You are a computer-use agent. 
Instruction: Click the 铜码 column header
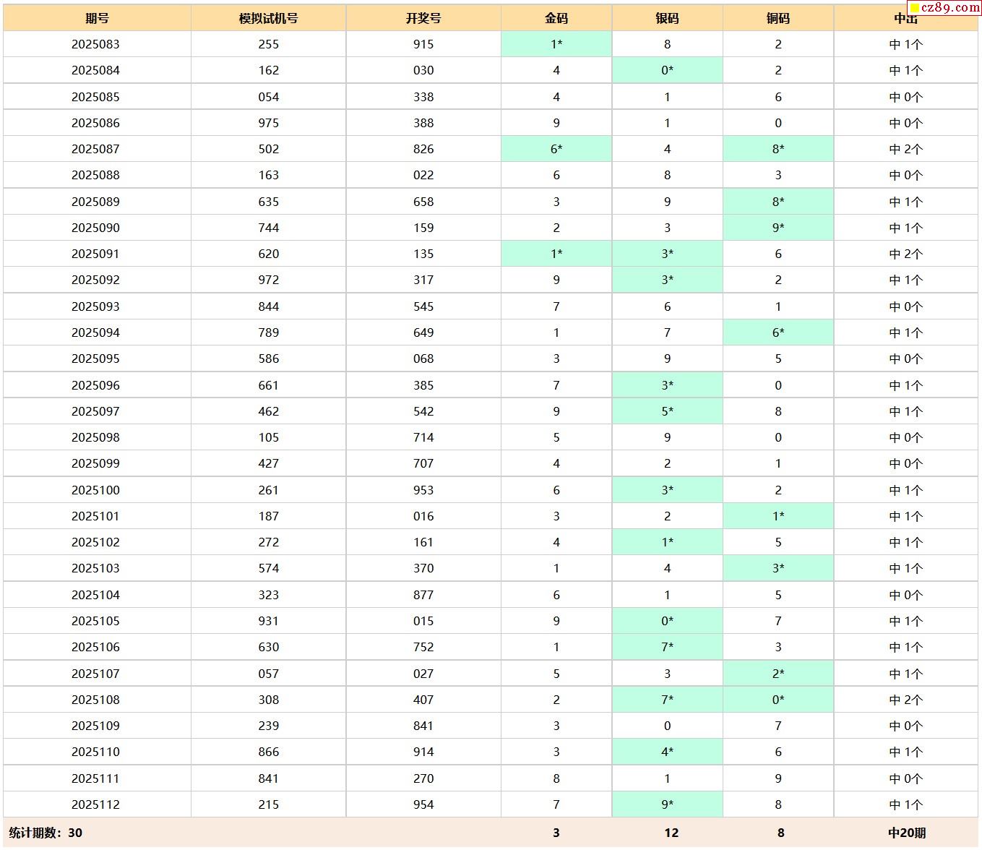point(778,18)
